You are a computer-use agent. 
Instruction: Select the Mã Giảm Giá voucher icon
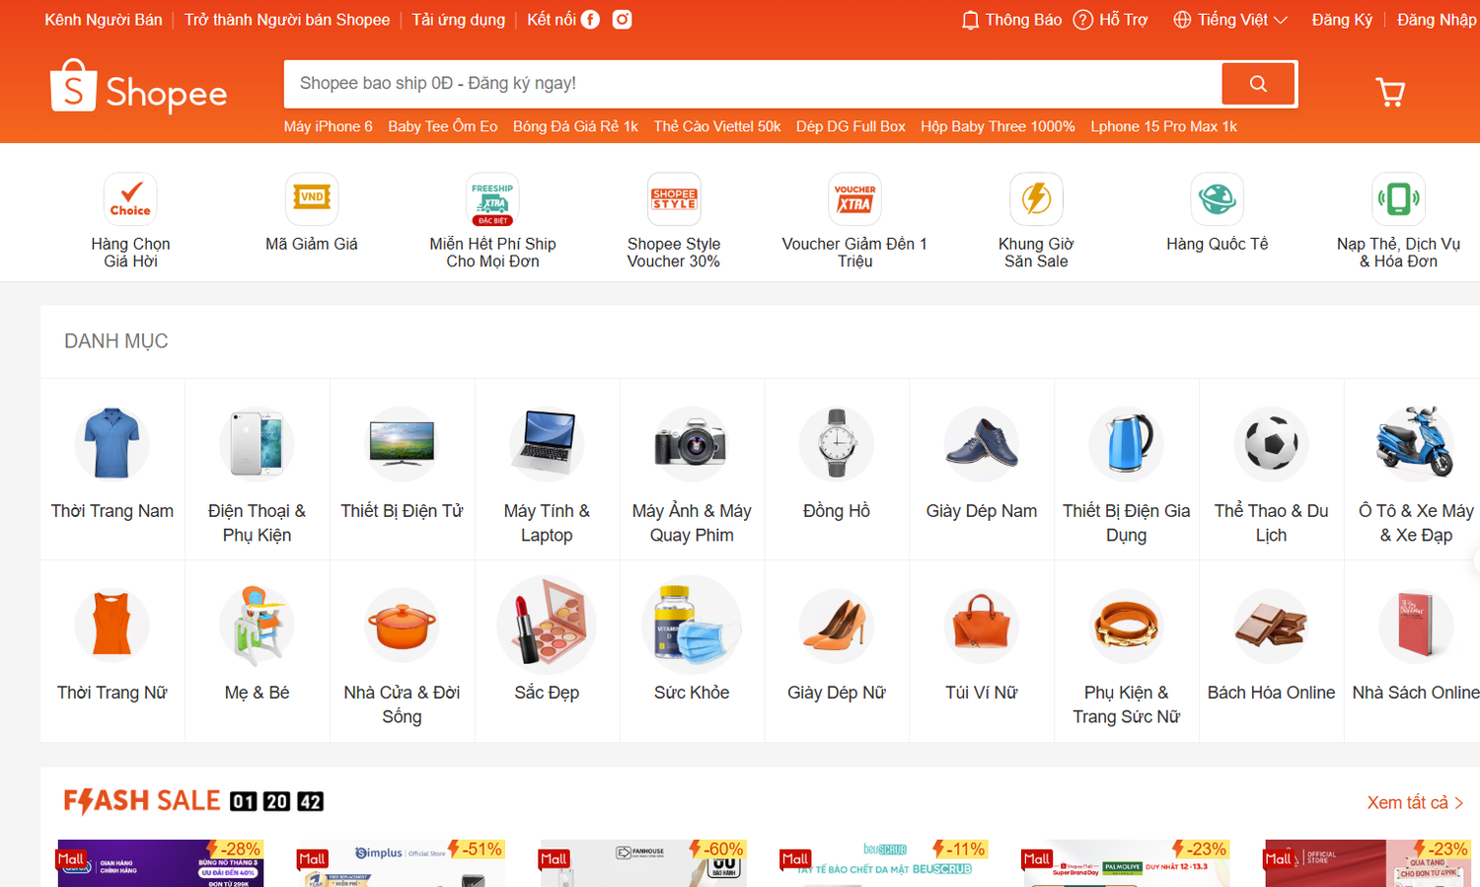click(311, 198)
